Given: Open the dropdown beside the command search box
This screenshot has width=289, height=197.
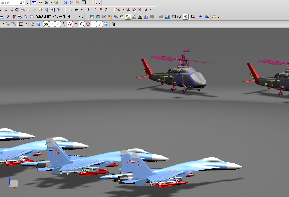Looking at the screenshot, I should click(27, 3).
